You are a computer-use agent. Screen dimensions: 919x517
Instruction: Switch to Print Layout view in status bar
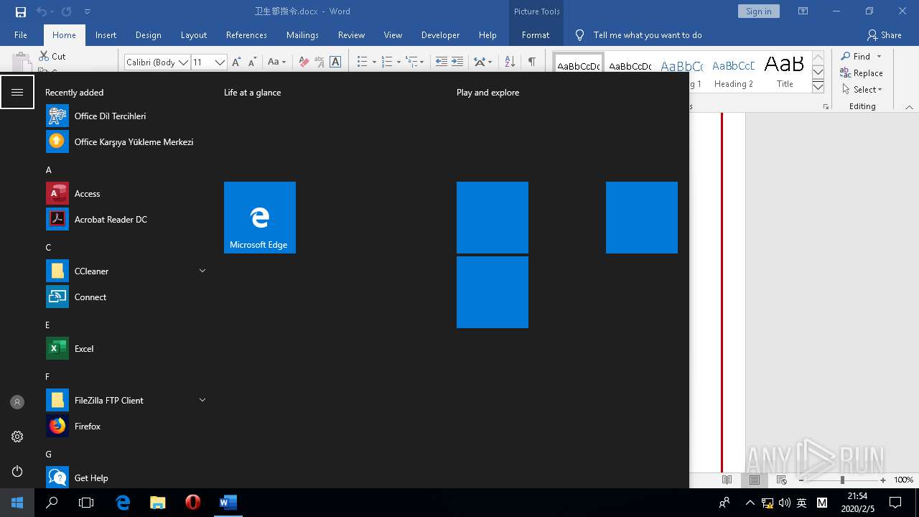(755, 480)
